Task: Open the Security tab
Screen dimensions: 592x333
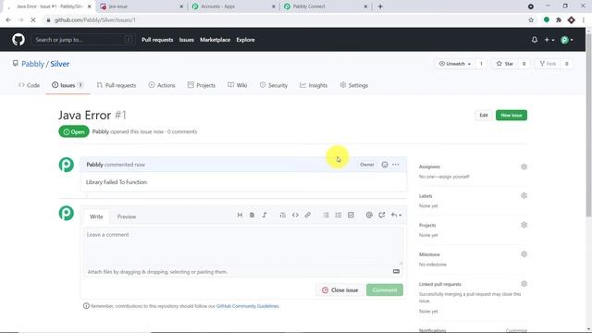Action: click(274, 85)
